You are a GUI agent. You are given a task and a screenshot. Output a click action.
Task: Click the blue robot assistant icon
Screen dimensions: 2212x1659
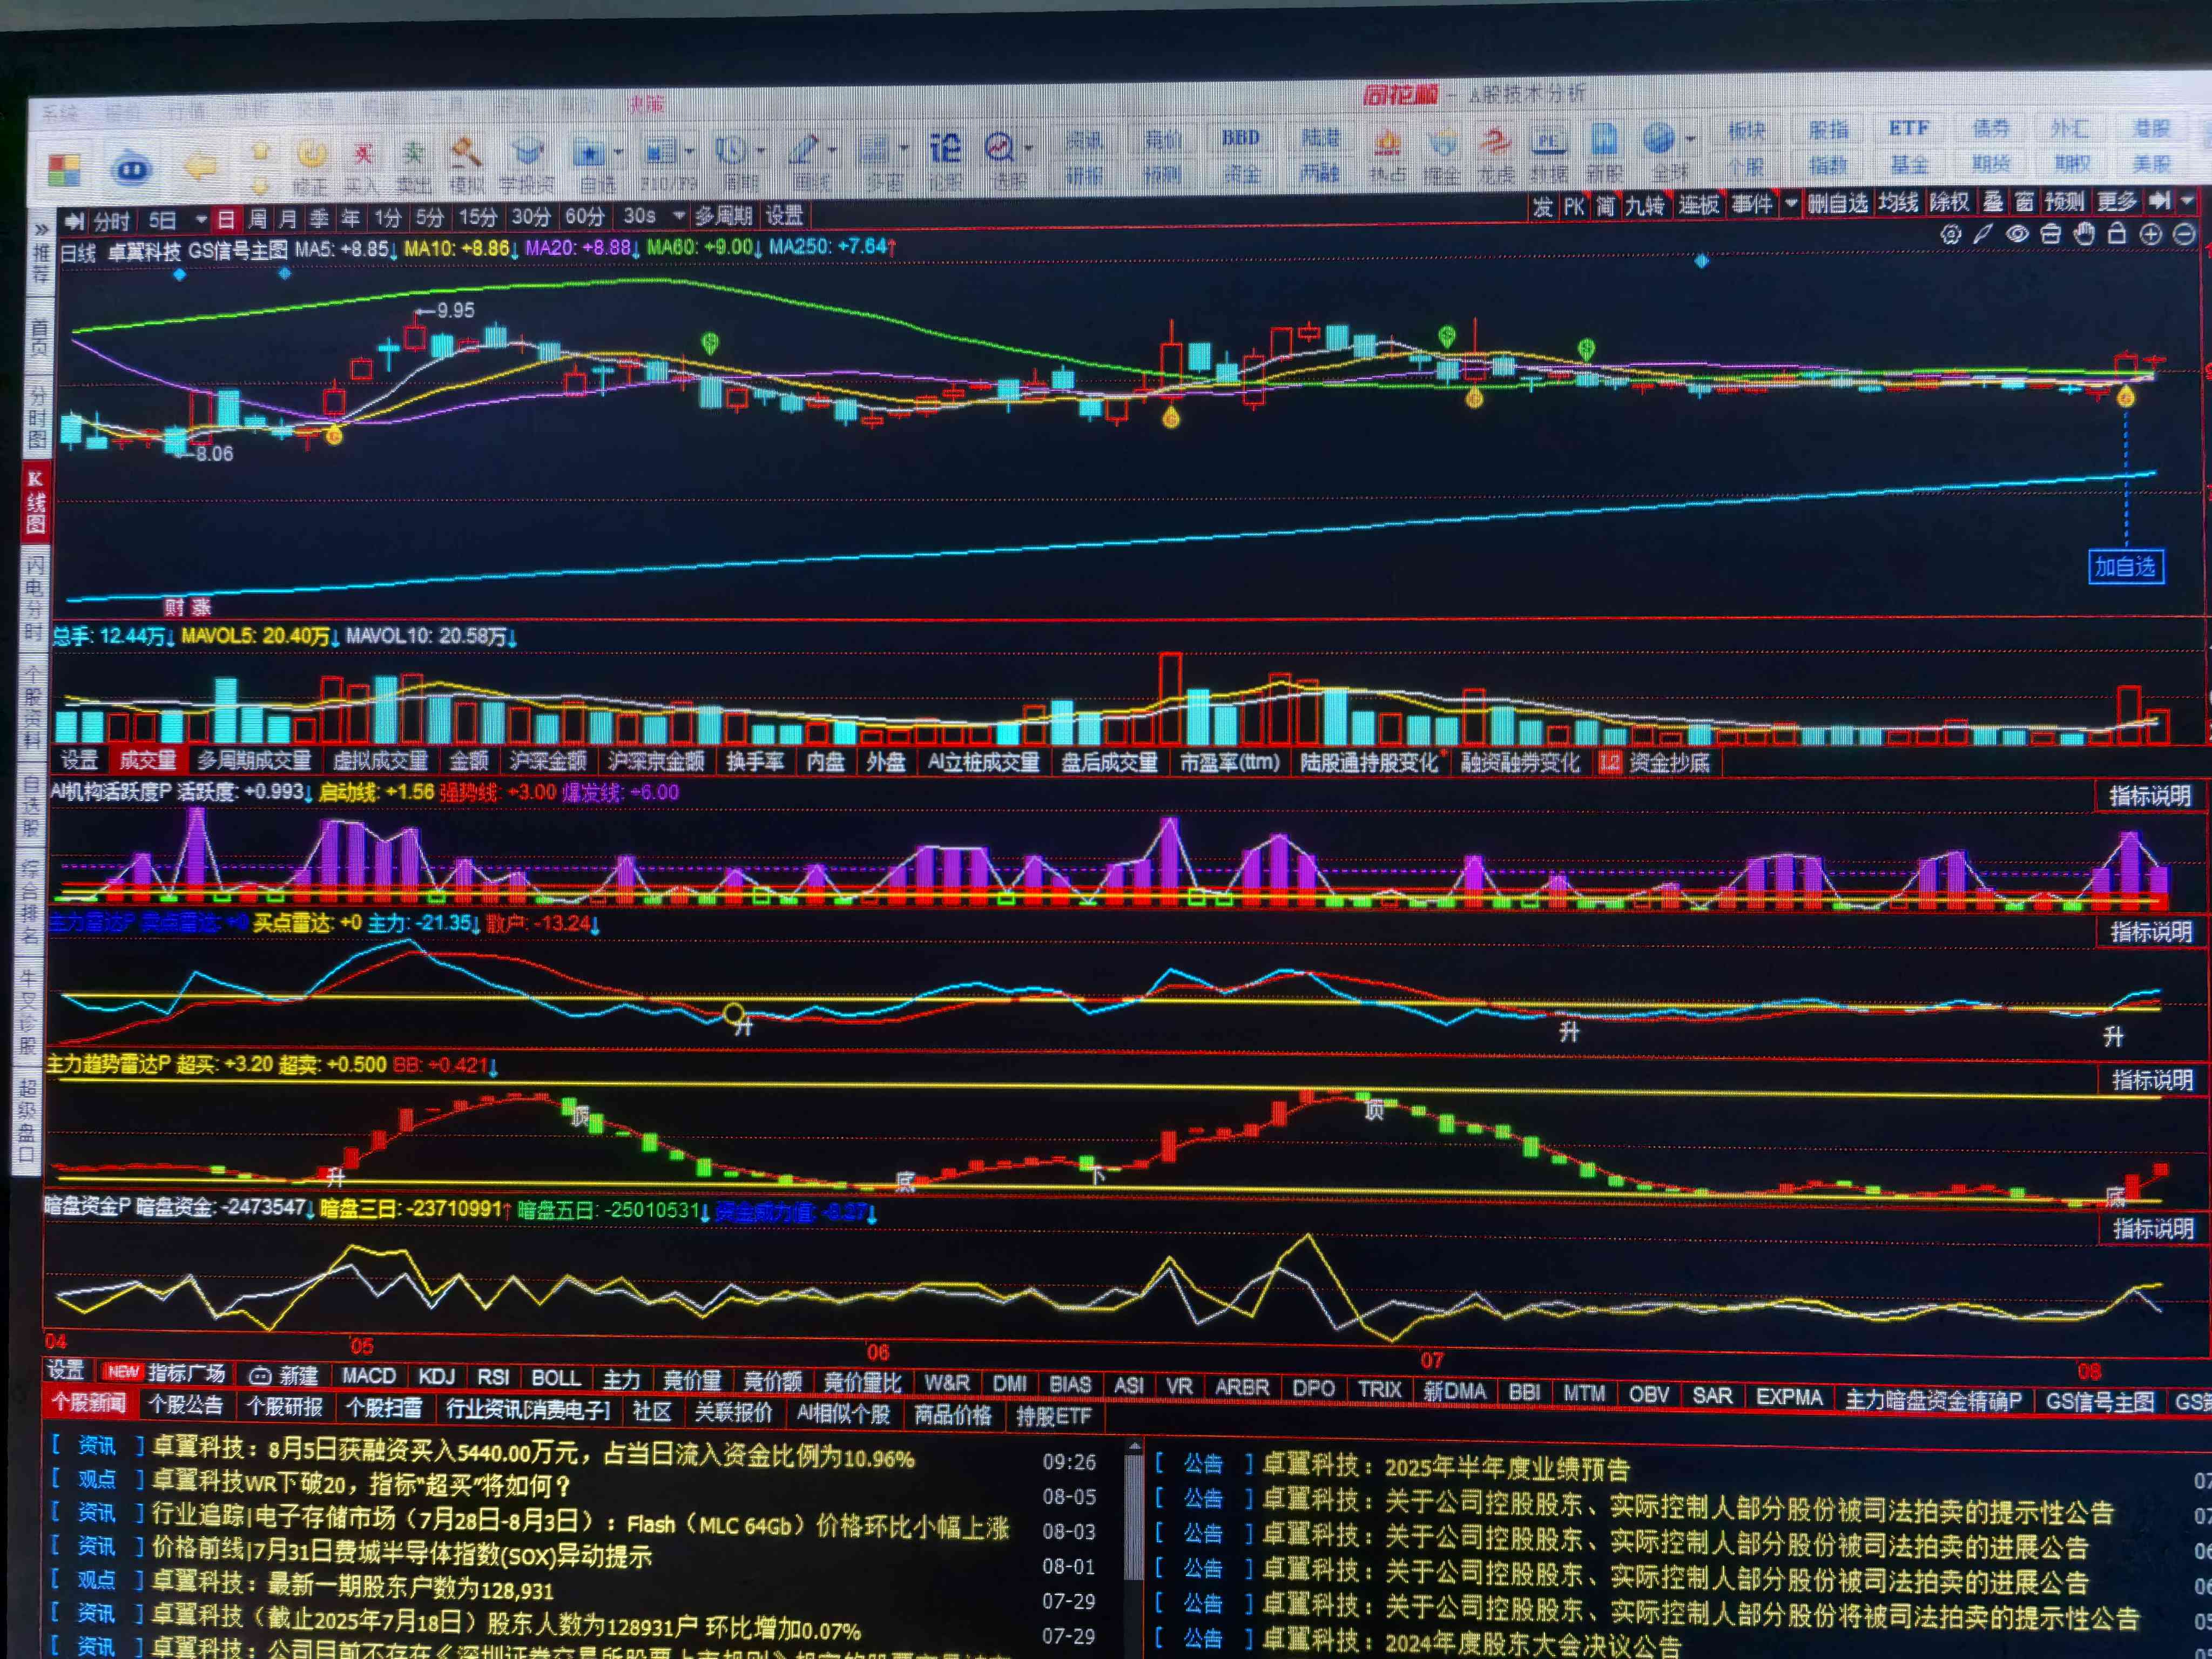point(132,169)
